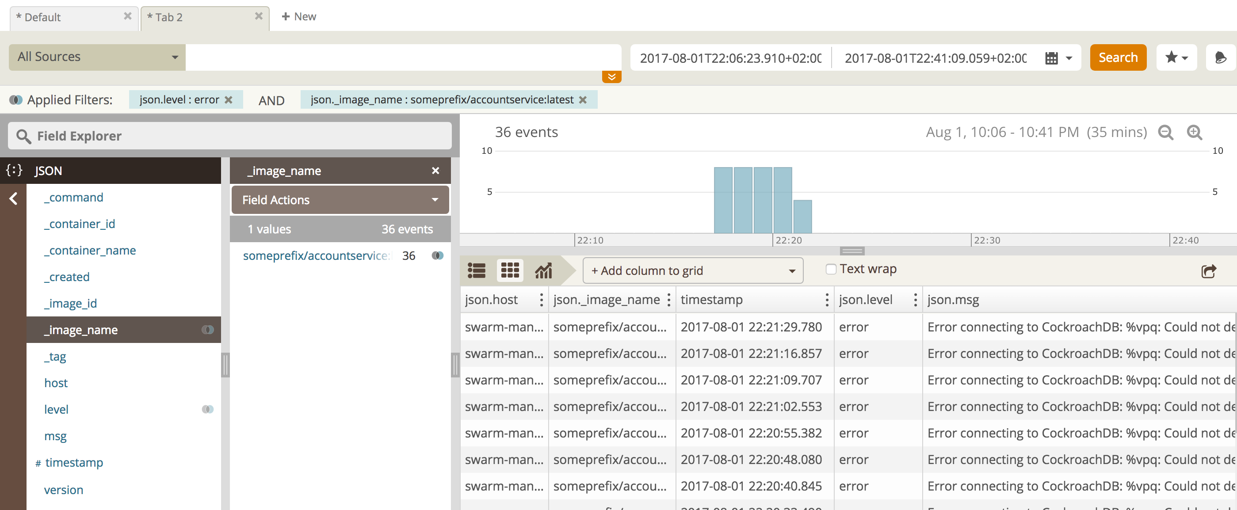Open json.host column options menu

pos(541,300)
